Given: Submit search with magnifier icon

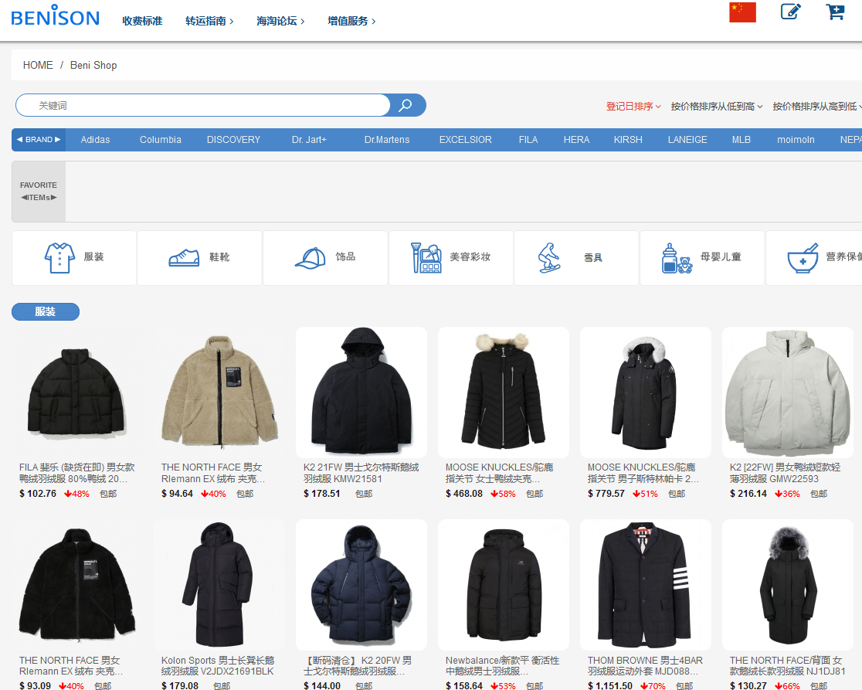Looking at the screenshot, I should point(406,105).
